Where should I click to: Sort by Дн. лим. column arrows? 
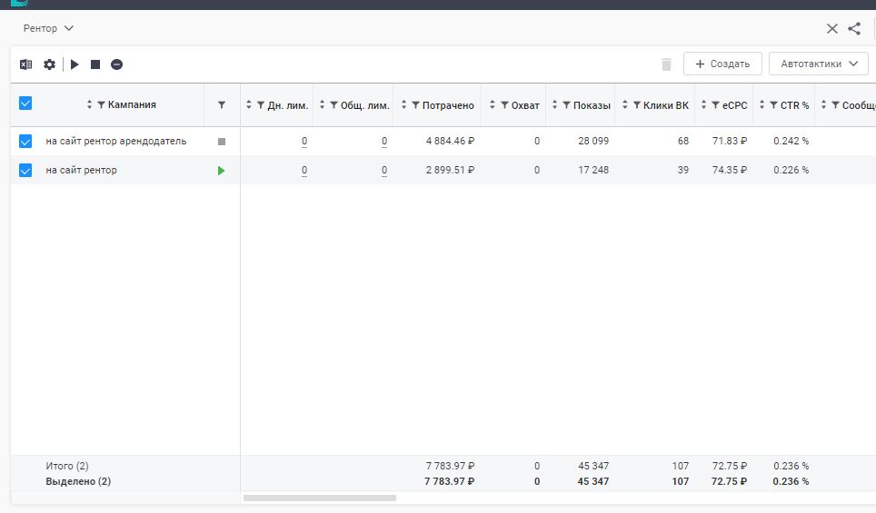coord(249,104)
